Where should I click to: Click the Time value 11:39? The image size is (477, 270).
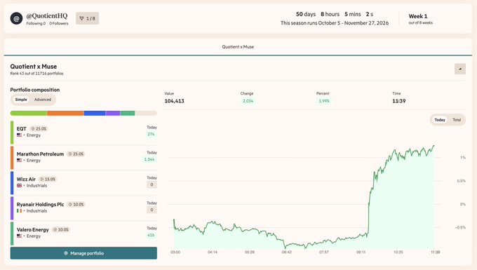[399, 101]
